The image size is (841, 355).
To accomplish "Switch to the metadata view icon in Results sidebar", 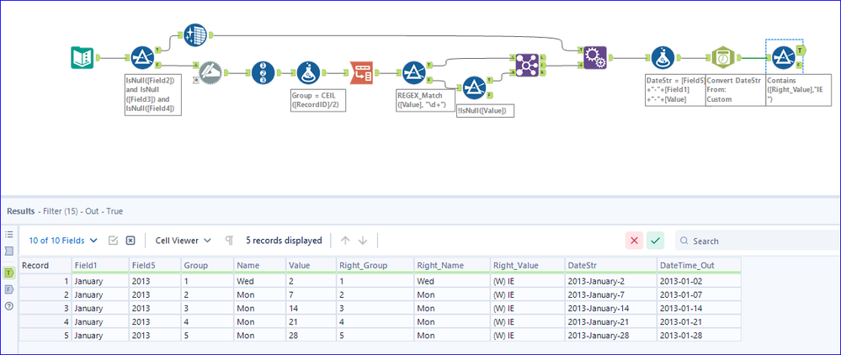I will (x=8, y=251).
